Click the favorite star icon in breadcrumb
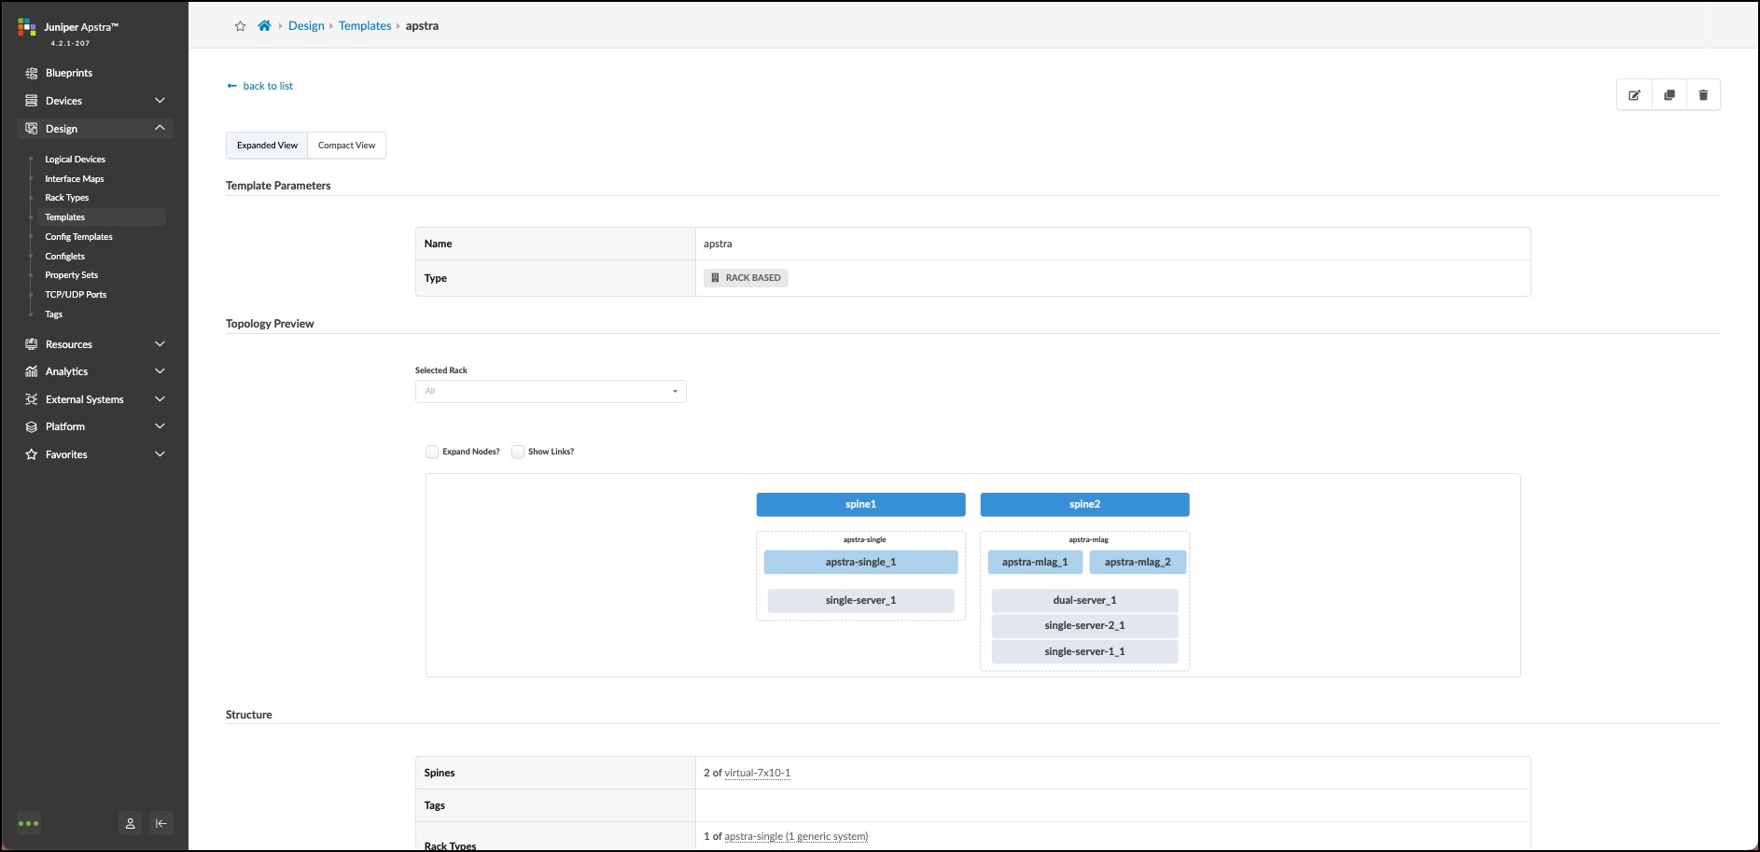 click(240, 26)
